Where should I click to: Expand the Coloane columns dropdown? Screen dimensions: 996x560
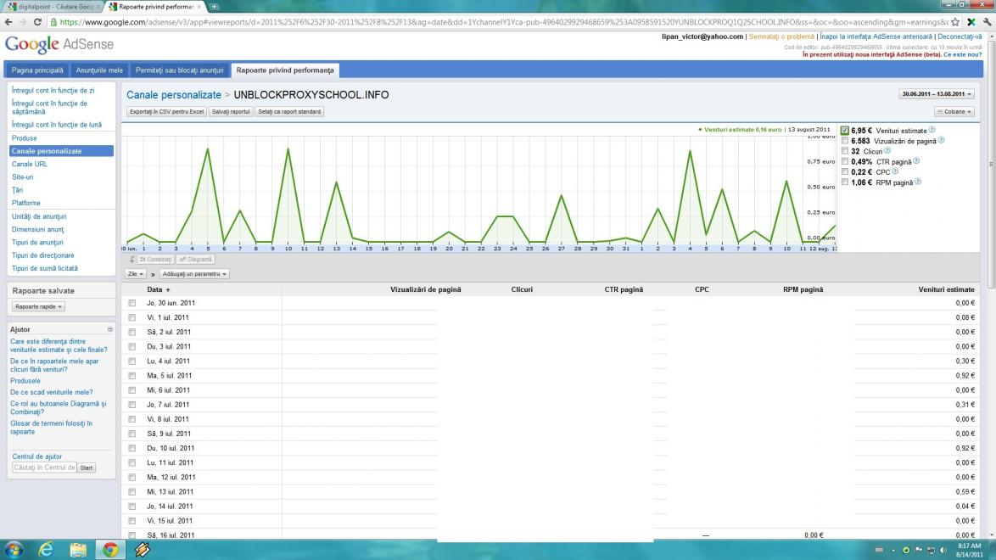pos(954,111)
